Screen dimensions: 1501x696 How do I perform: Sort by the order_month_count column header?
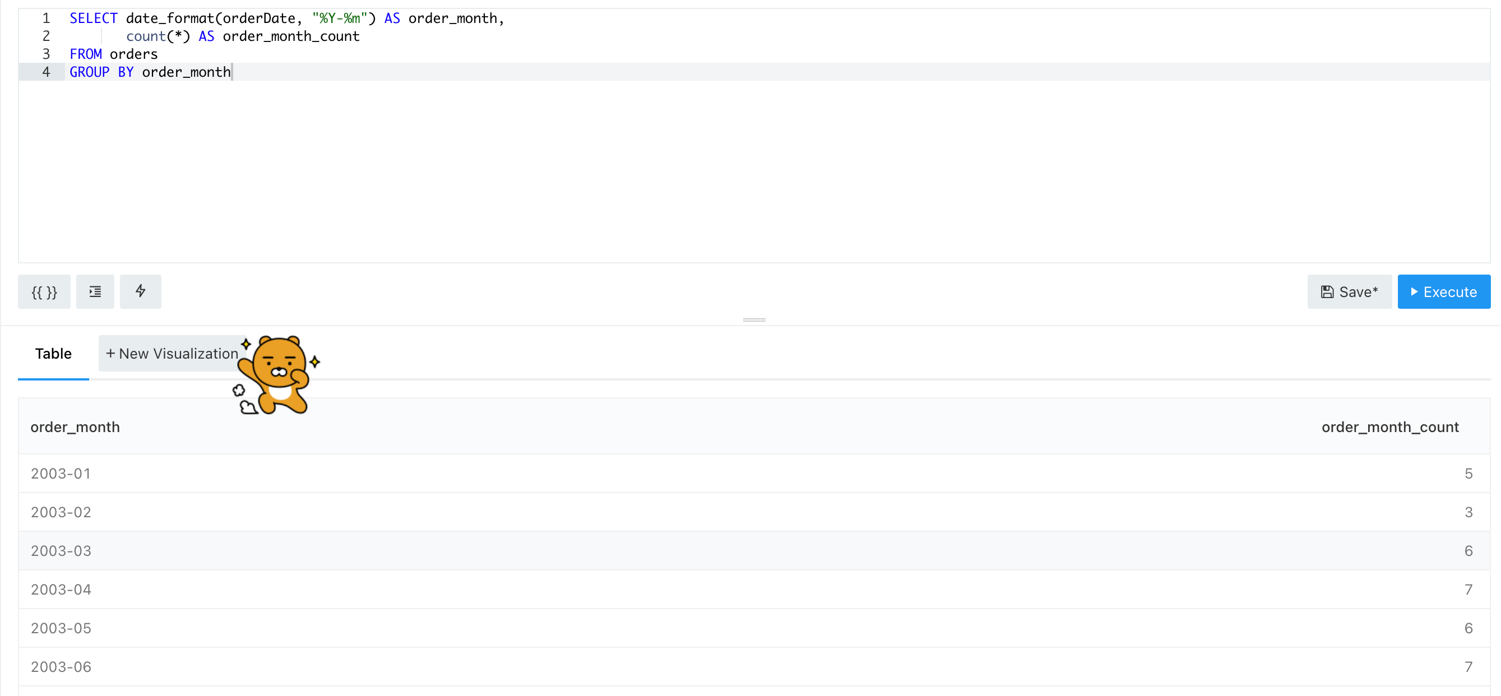1389,427
